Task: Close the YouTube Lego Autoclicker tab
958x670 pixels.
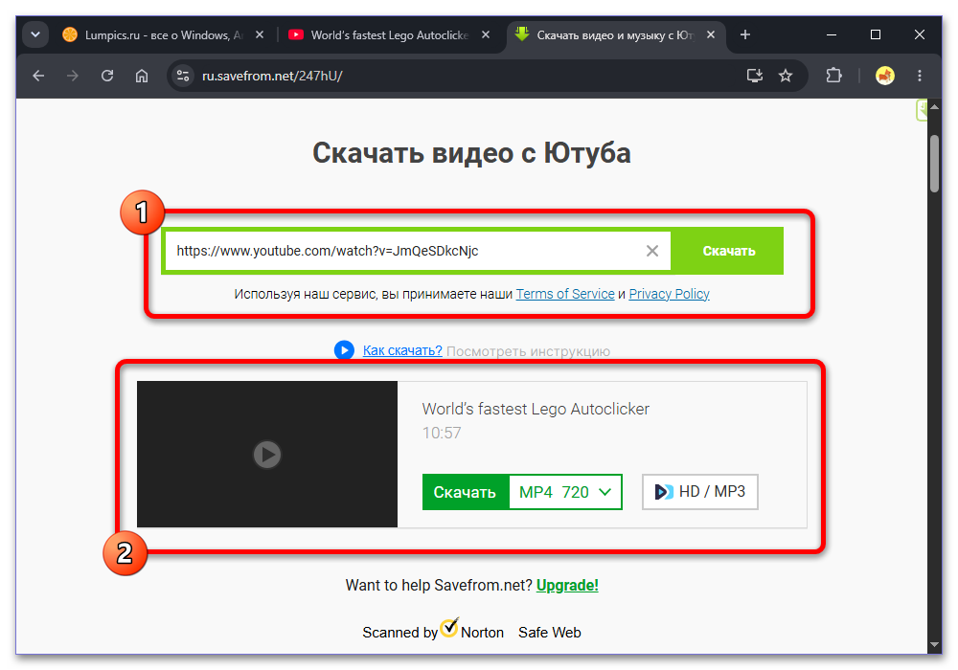Action: (x=486, y=34)
